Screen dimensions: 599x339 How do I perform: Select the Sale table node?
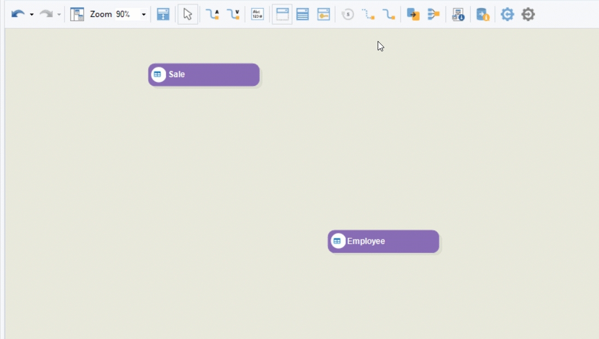[204, 75]
